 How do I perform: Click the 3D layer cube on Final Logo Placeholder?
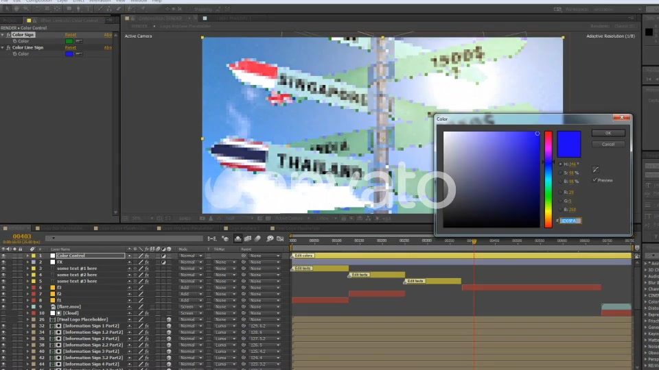tap(169, 319)
